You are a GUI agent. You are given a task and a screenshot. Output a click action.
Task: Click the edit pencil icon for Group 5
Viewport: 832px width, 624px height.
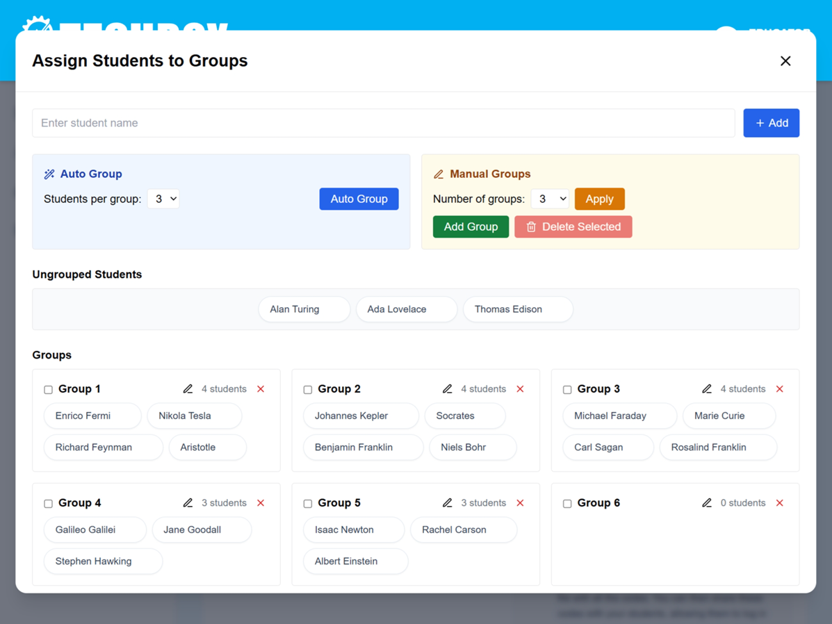pos(448,503)
